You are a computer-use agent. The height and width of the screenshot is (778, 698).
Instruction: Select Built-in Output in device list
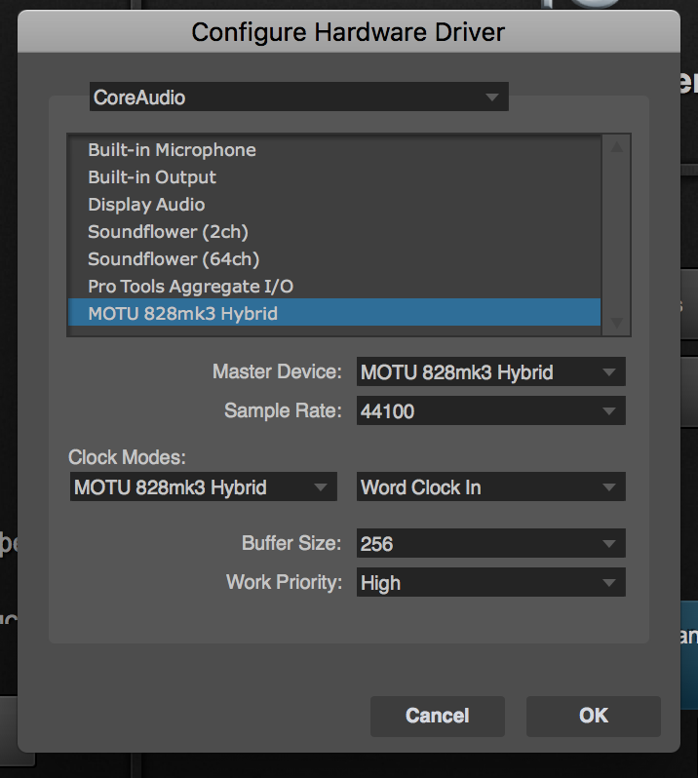pyautogui.click(x=152, y=177)
